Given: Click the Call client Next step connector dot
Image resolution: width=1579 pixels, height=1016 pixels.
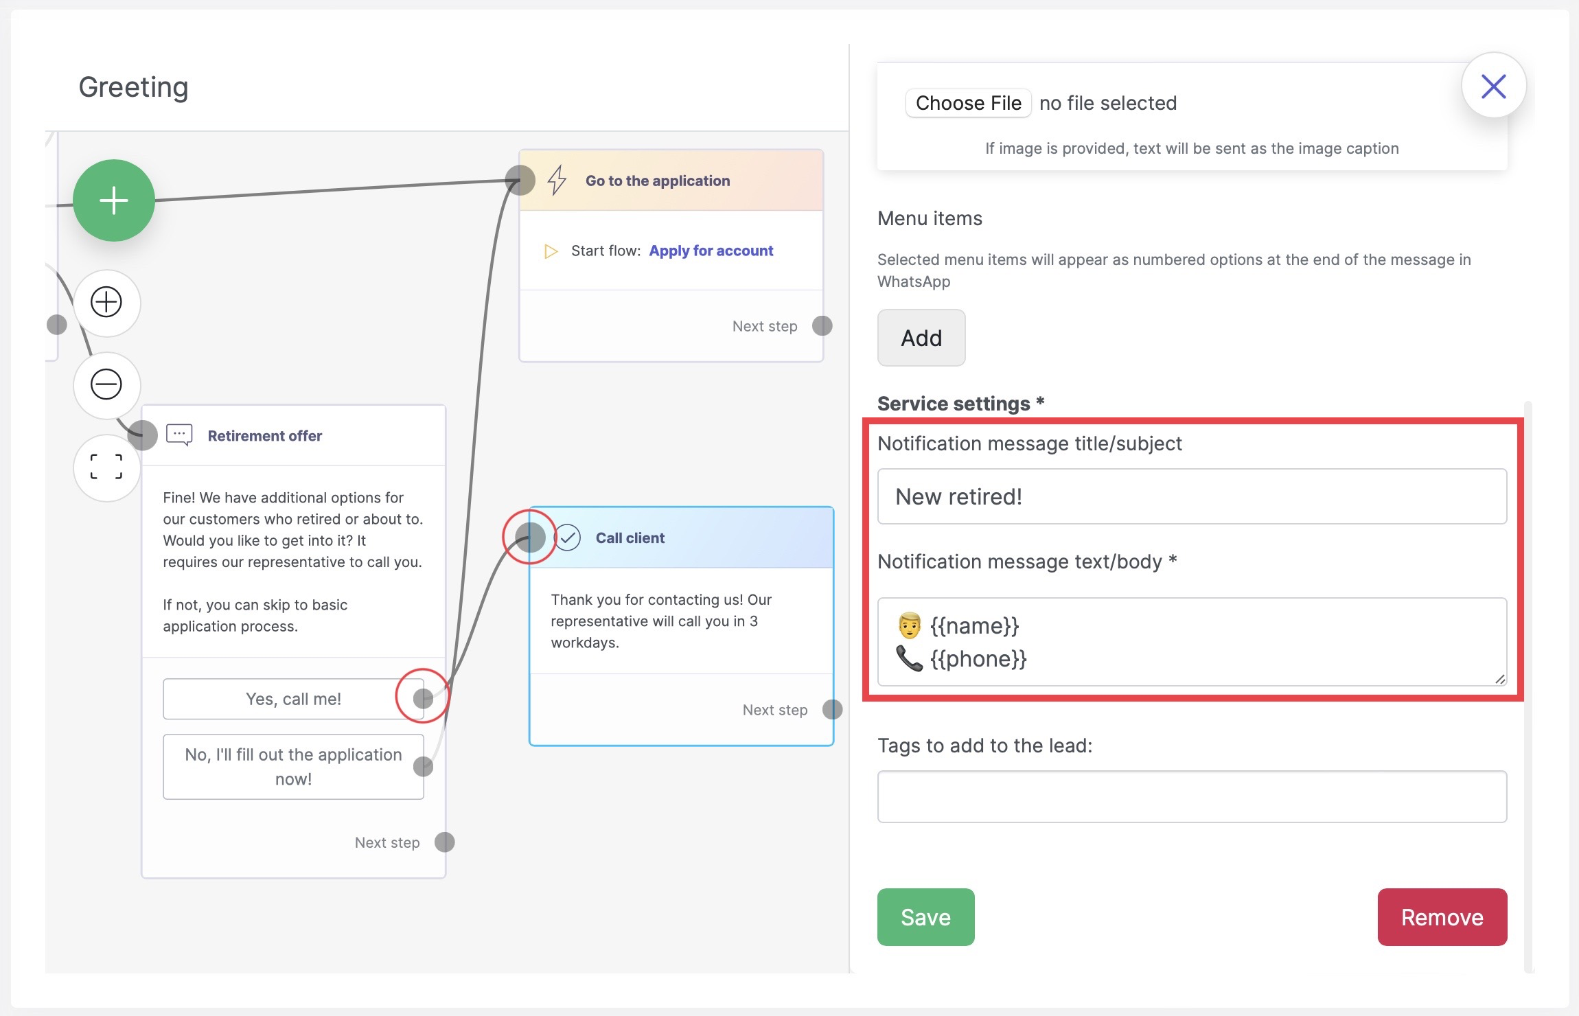Looking at the screenshot, I should (x=832, y=709).
